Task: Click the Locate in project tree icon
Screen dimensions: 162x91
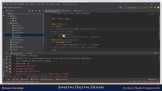Action: pos(29,11)
